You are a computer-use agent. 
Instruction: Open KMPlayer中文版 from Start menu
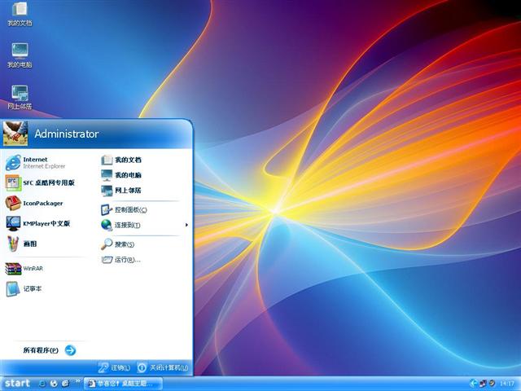46,223
